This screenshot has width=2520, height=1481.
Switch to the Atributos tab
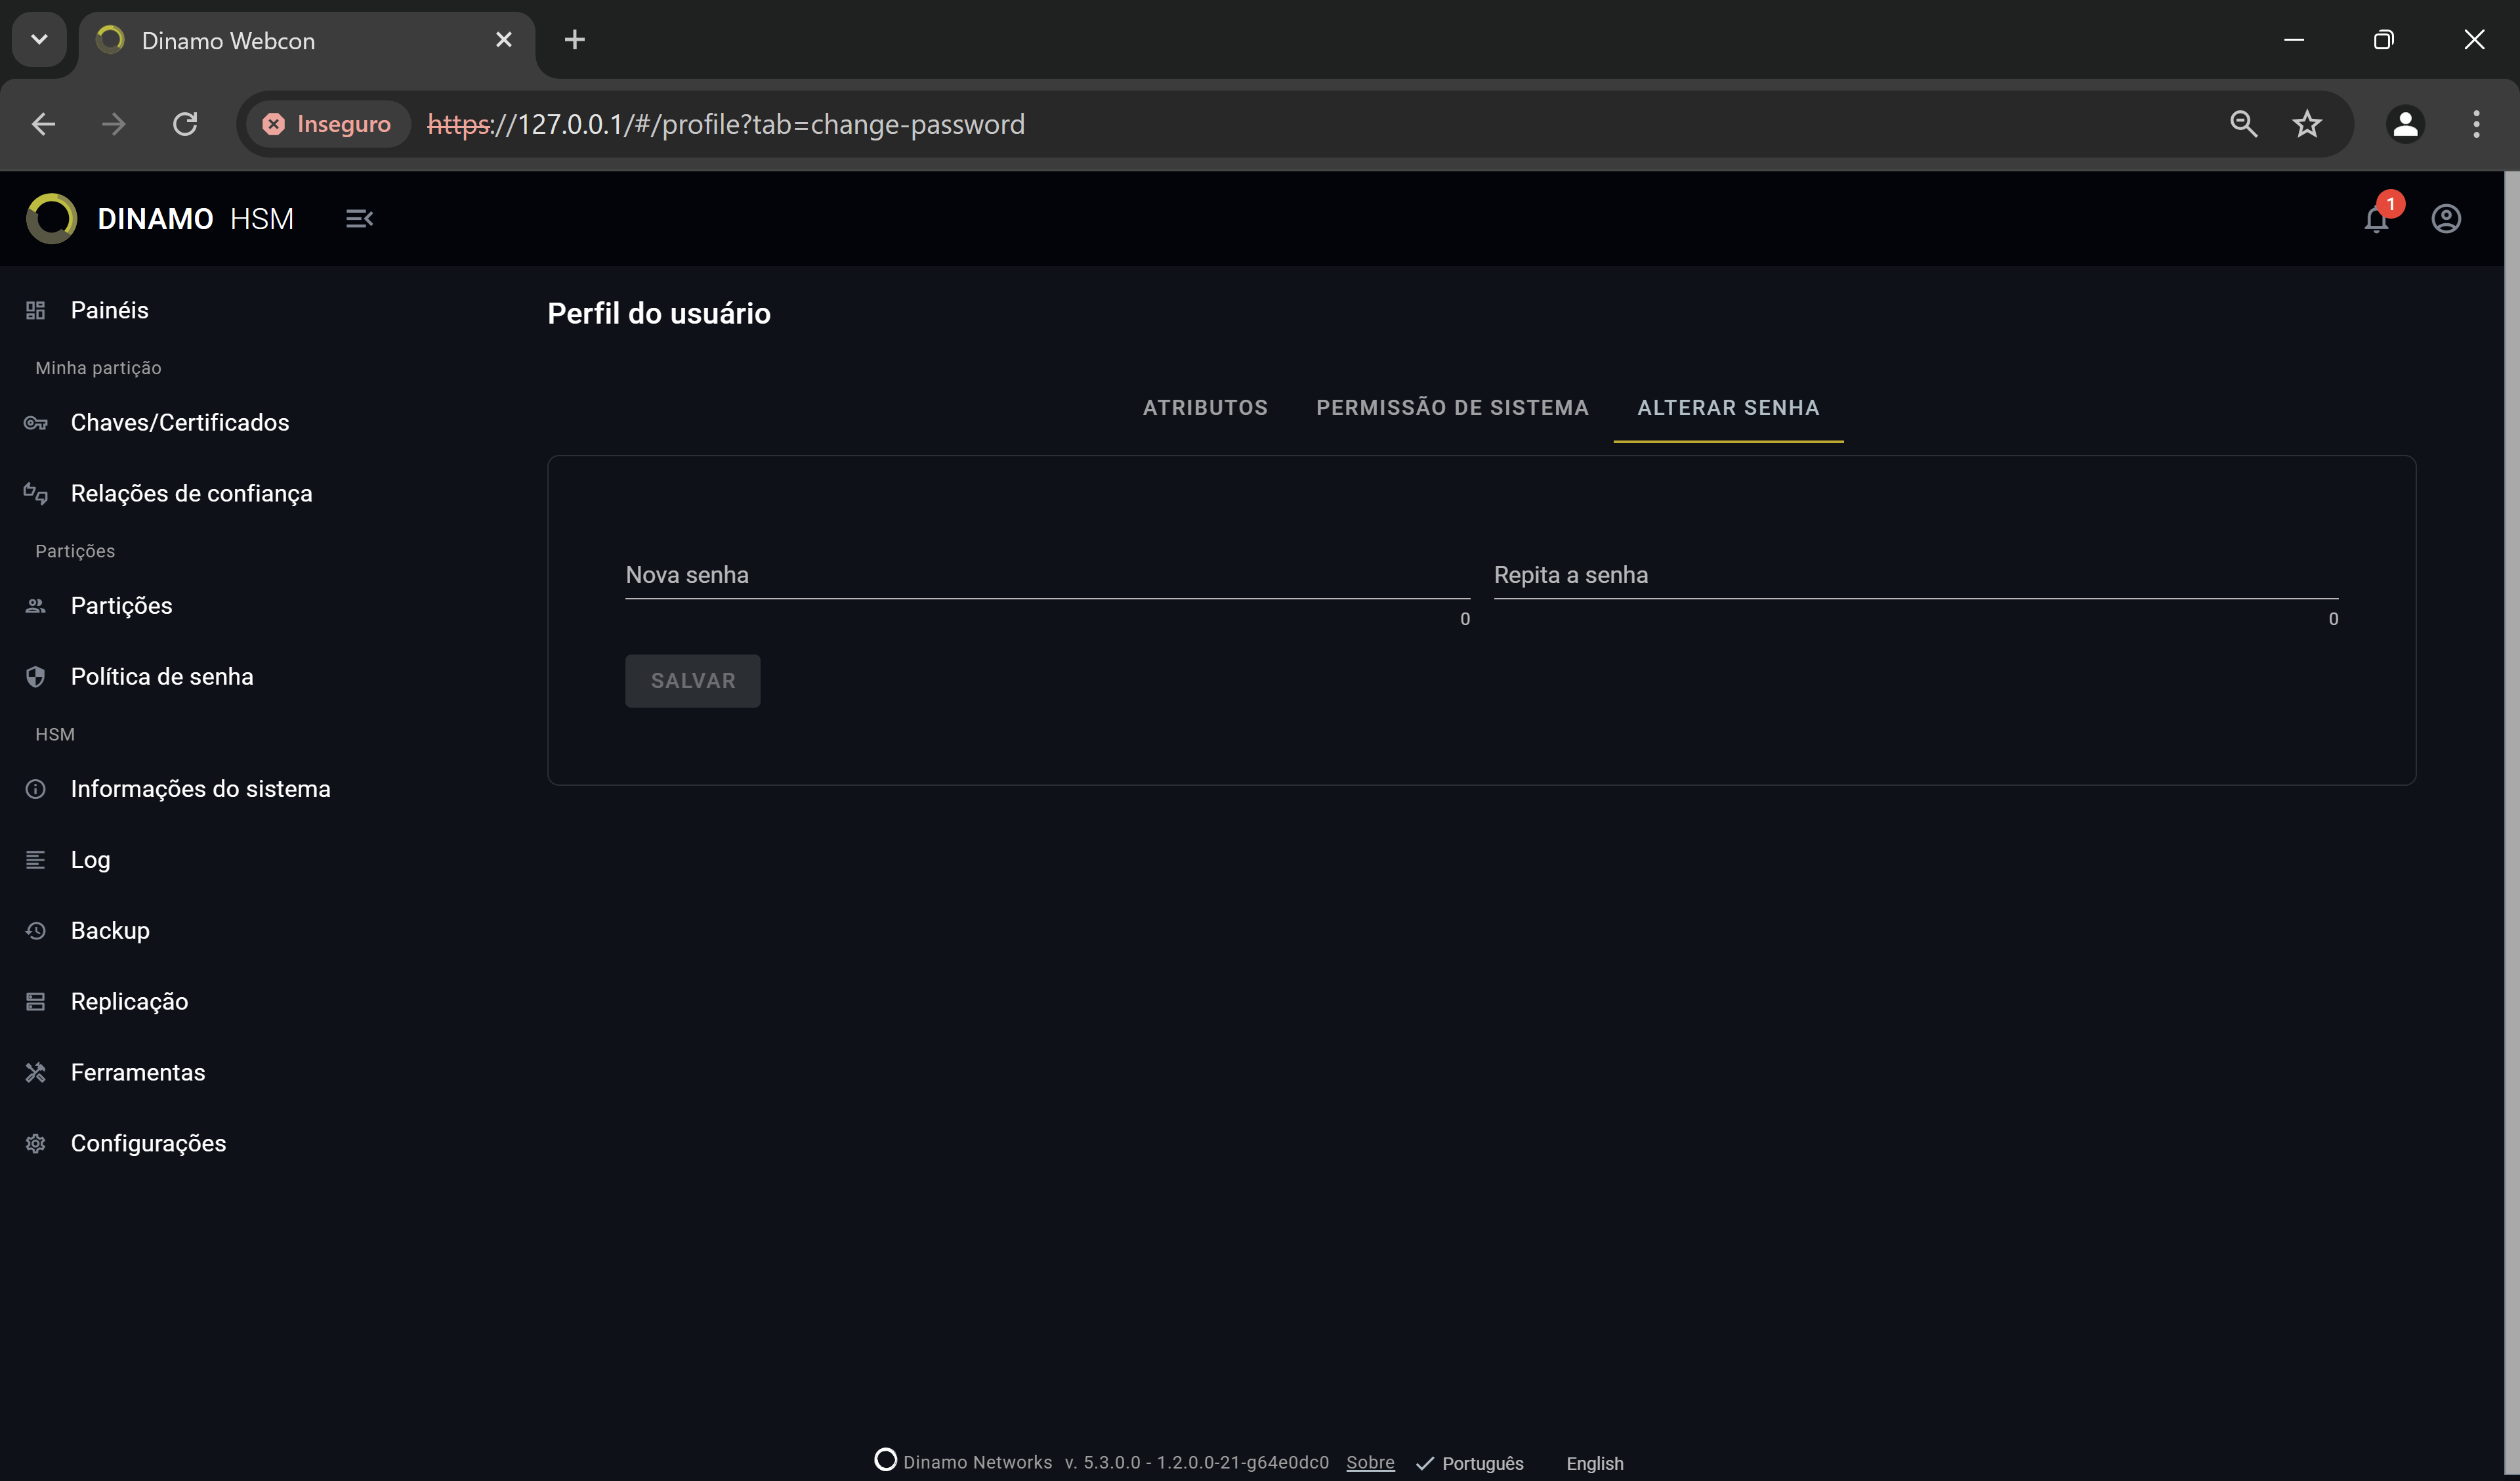click(1205, 407)
